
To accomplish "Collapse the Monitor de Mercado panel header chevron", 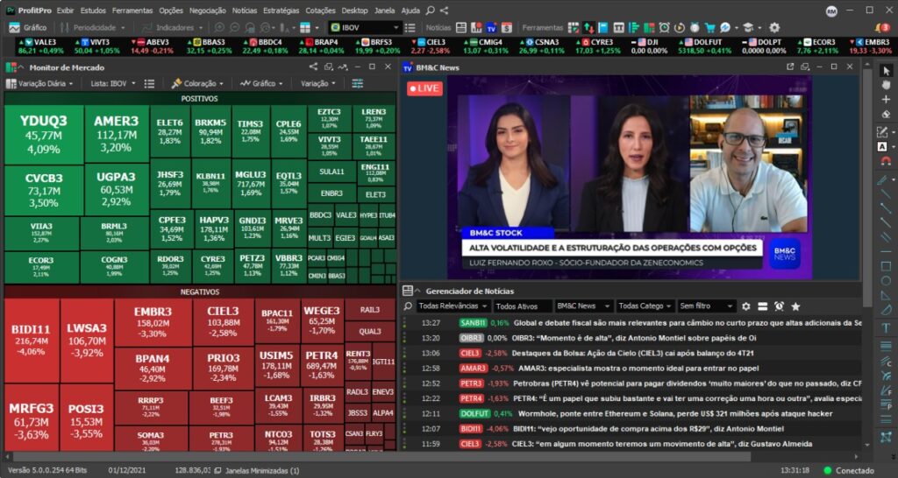I will 21,67.
